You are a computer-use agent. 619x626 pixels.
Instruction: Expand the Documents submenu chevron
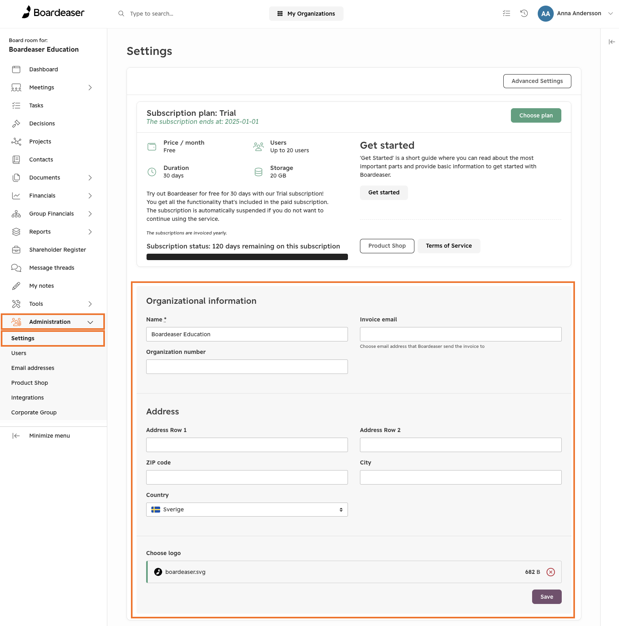click(x=90, y=178)
